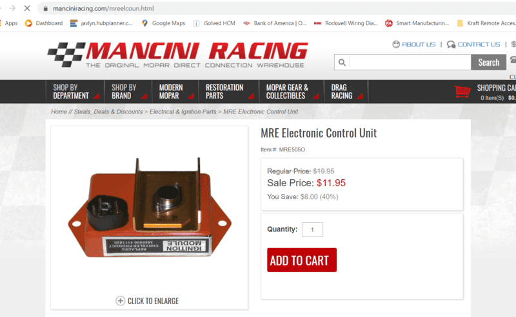Enlarge the ignition module product image
The width and height of the screenshot is (516, 317).
(x=150, y=208)
